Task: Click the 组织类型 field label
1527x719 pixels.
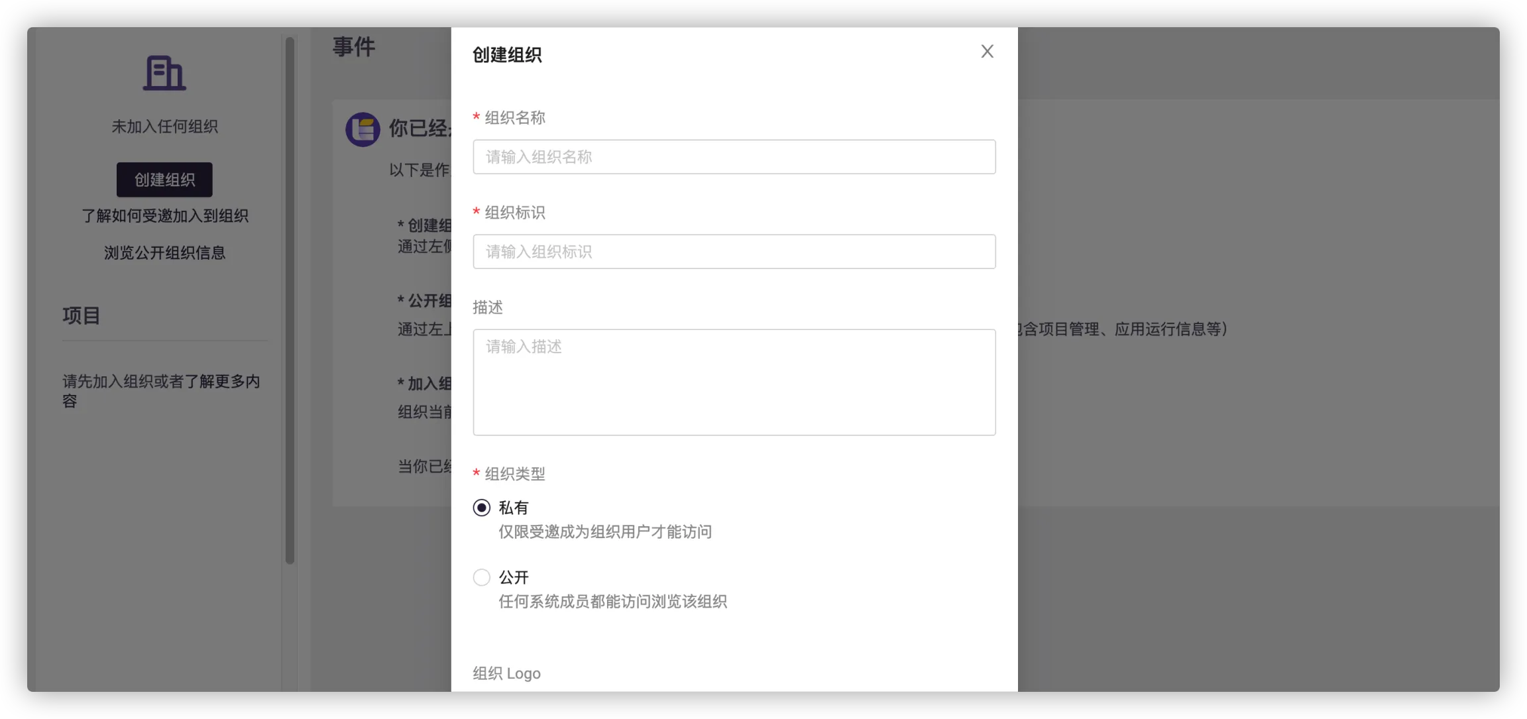Action: (x=514, y=474)
